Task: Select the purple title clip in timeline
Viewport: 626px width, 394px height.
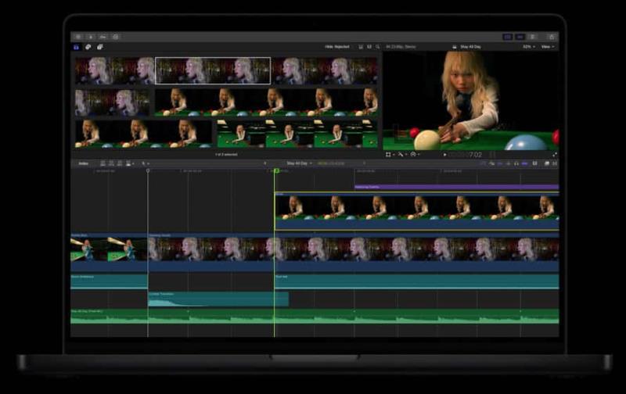Action: point(457,187)
